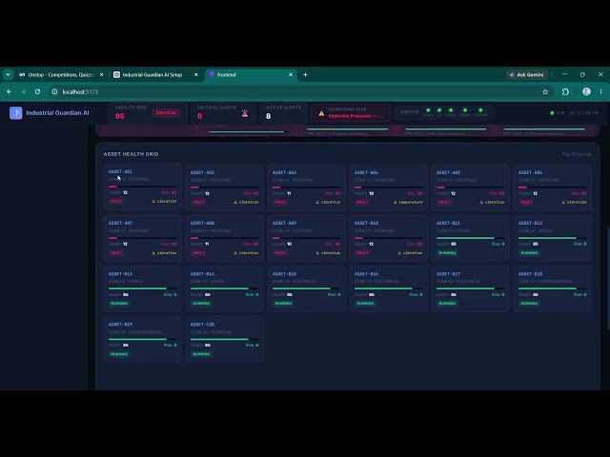The width and height of the screenshot is (610, 457).
Task: Click the 'Top 20 by risk' label
Action: 577,154
